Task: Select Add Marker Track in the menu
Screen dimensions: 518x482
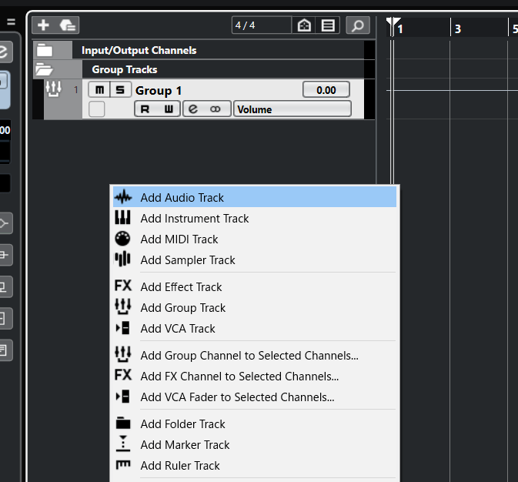Action: coord(185,445)
